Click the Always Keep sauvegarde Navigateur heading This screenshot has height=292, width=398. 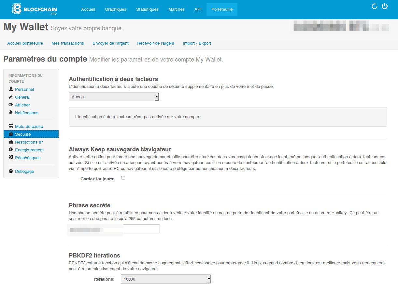tap(120, 149)
